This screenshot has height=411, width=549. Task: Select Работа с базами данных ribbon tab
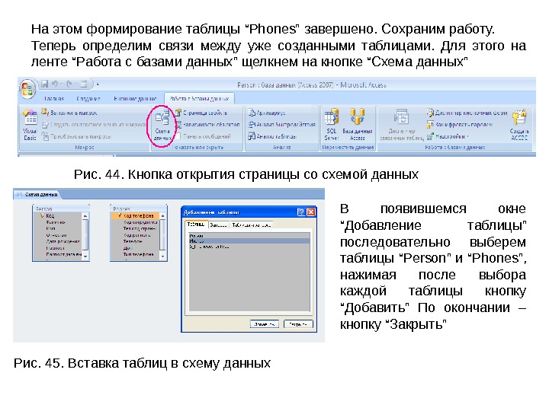pos(199,99)
